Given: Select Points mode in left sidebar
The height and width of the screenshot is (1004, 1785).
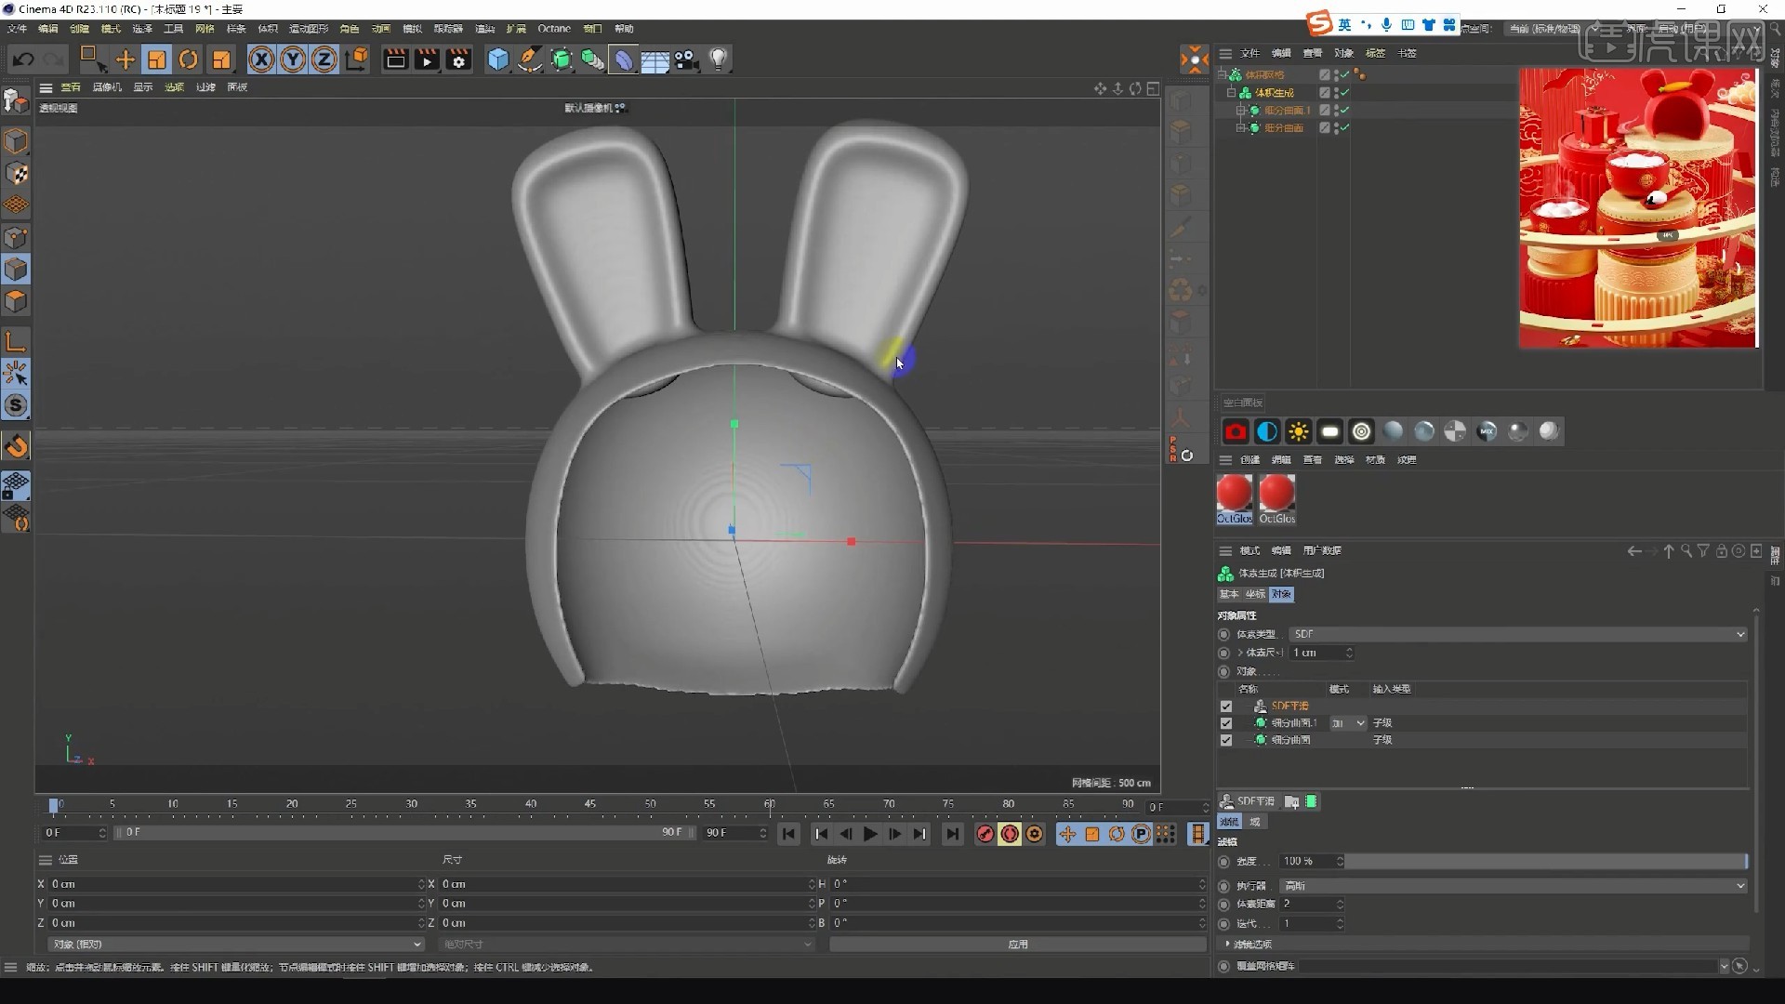Looking at the screenshot, I should pos(16,238).
